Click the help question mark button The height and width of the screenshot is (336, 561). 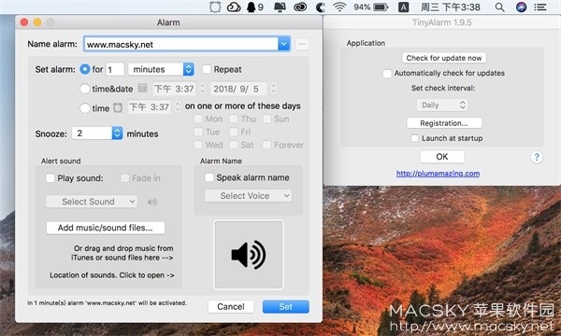pyautogui.click(x=537, y=157)
